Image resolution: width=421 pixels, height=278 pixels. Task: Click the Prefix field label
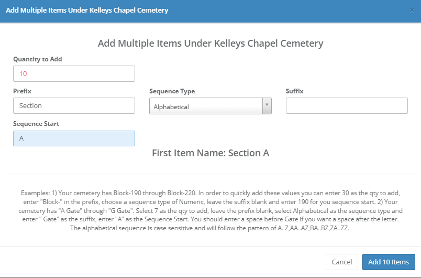[x=22, y=91]
